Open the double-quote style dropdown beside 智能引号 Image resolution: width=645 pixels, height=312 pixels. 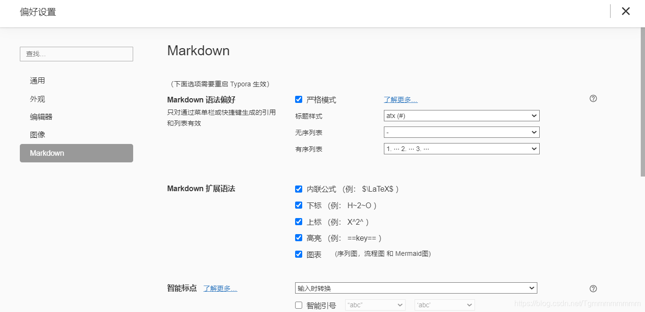tap(374, 304)
